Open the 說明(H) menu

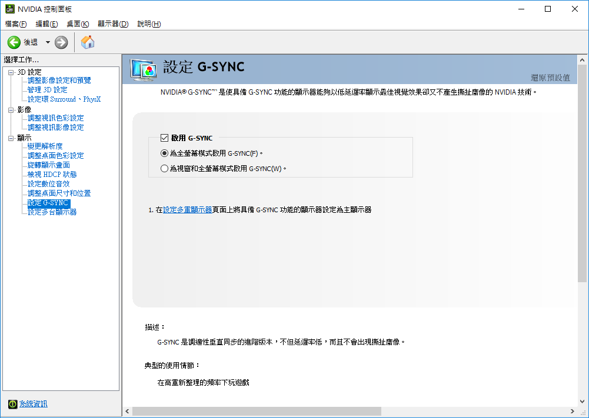(x=149, y=24)
